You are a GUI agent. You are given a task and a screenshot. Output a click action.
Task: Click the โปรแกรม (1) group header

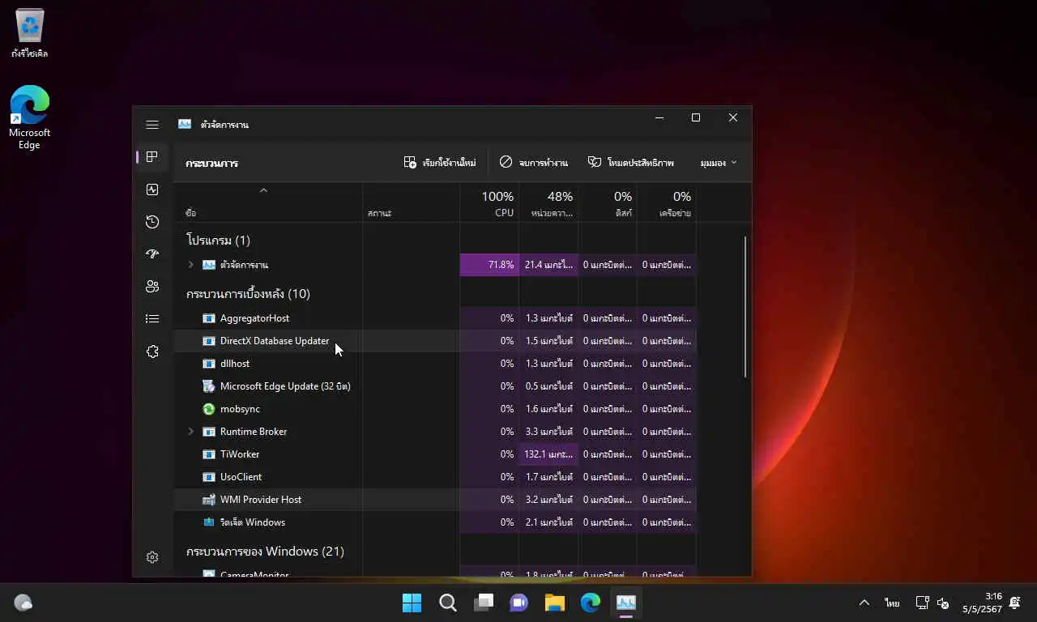(x=218, y=241)
